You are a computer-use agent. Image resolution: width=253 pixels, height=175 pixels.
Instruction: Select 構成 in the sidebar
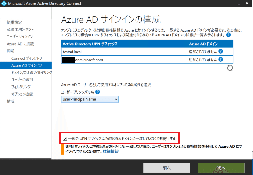[11, 101]
